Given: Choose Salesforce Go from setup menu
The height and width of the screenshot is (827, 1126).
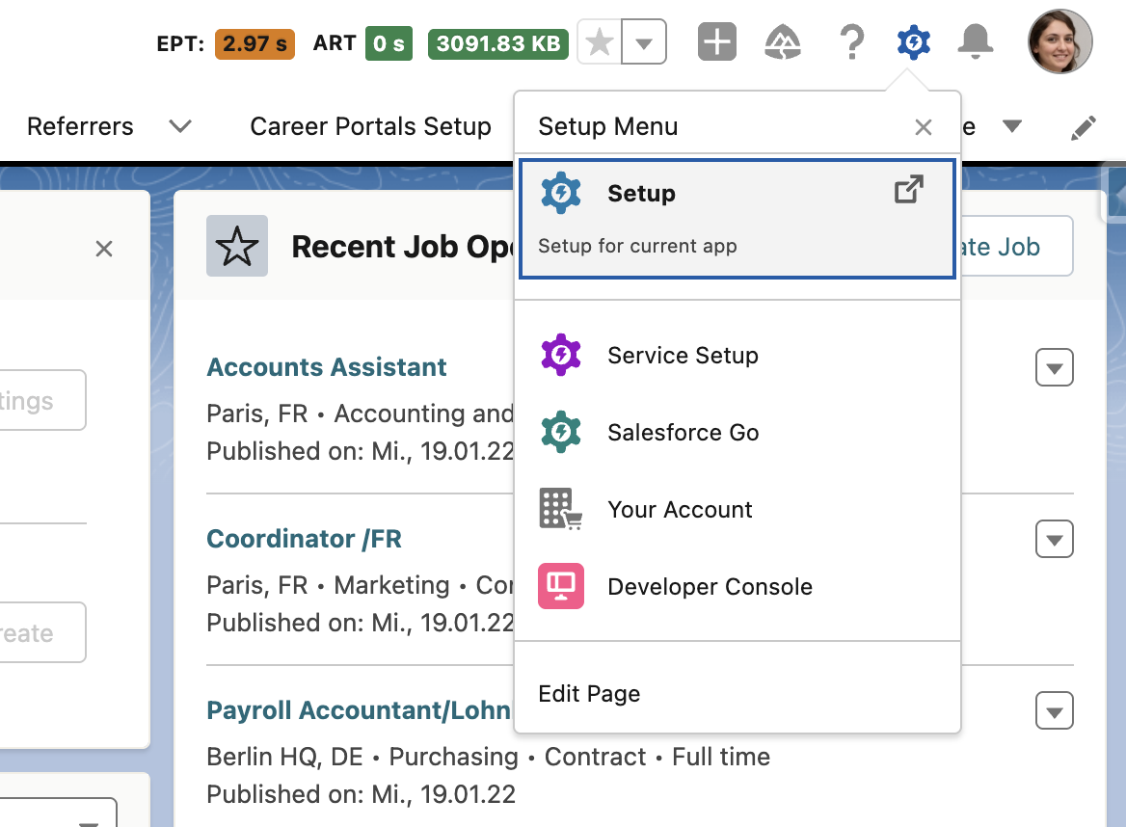Looking at the screenshot, I should [737, 432].
